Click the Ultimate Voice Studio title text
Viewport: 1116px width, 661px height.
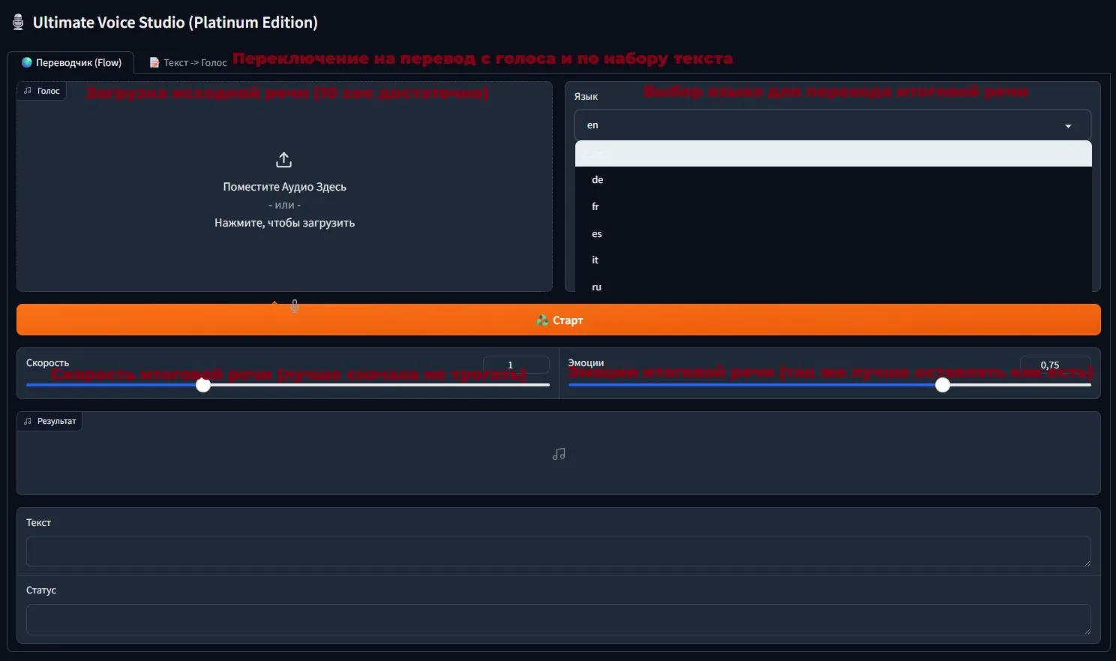click(x=175, y=23)
